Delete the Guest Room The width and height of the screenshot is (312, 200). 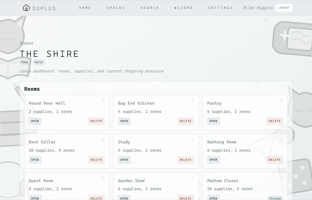96,198
